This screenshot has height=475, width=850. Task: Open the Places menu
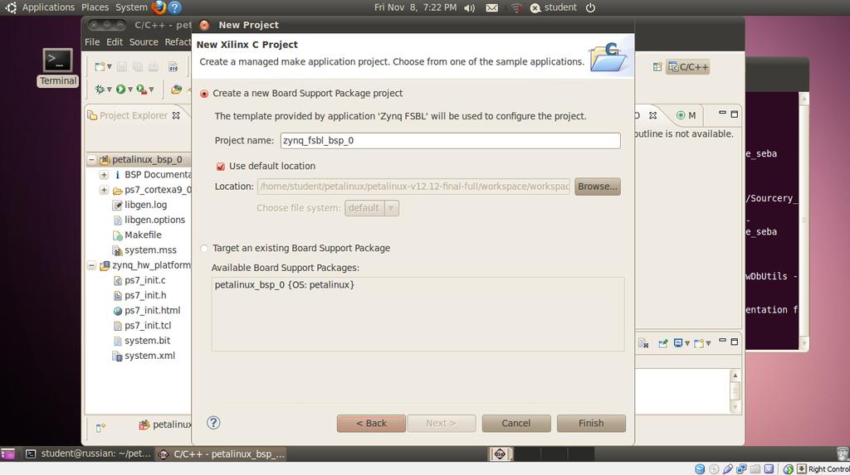95,7
